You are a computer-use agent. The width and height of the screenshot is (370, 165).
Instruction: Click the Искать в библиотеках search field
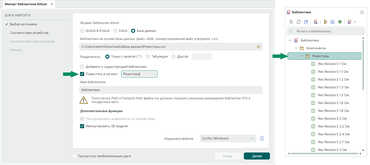click(x=326, y=31)
